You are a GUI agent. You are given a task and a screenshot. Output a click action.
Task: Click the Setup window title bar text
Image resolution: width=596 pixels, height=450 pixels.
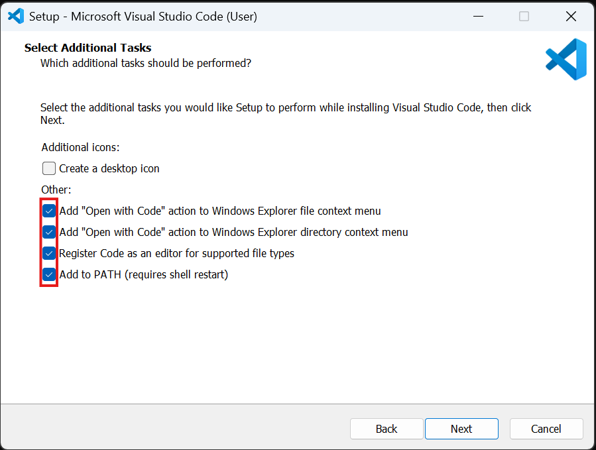pyautogui.click(x=143, y=16)
